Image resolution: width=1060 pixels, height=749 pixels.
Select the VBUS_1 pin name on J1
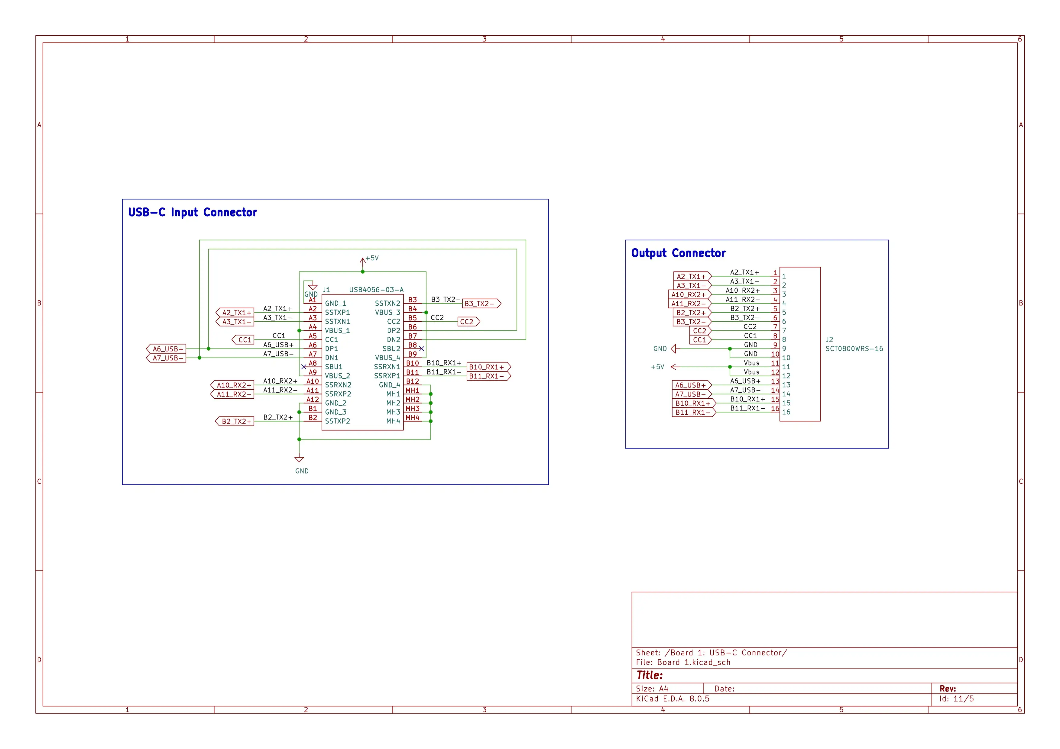tap(338, 331)
